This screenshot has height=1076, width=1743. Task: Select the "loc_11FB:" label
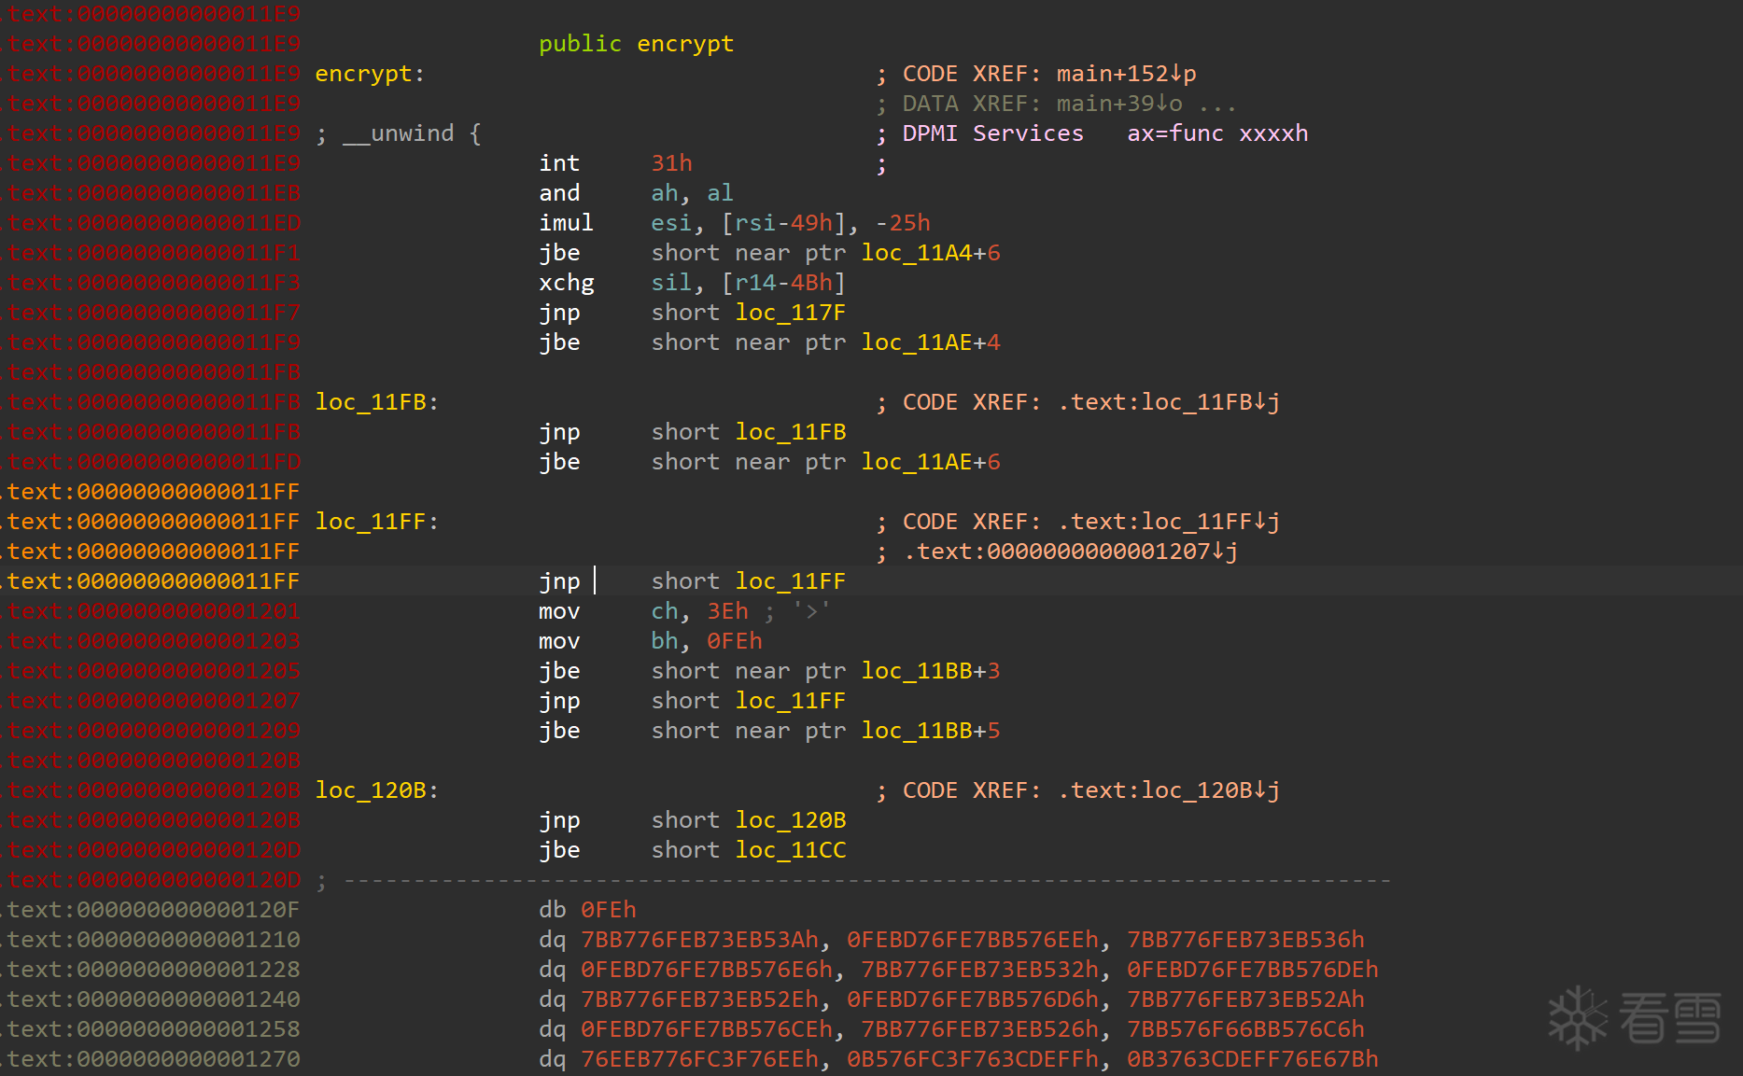point(377,402)
